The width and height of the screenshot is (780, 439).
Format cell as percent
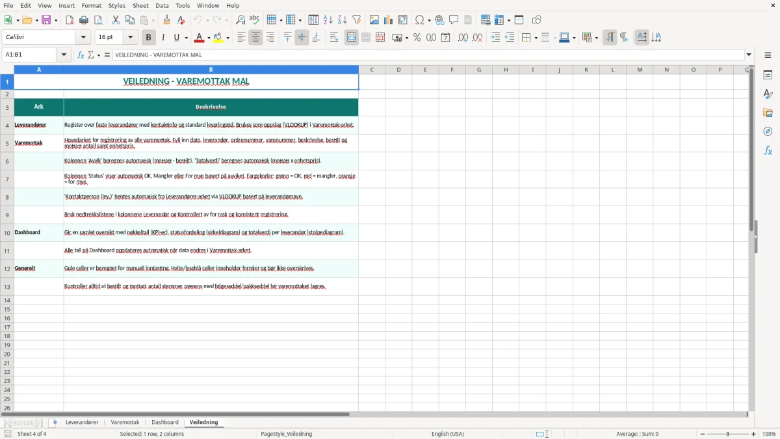point(417,38)
